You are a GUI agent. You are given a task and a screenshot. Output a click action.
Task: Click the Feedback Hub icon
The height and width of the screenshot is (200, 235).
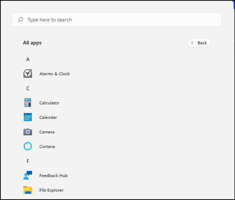point(28,176)
